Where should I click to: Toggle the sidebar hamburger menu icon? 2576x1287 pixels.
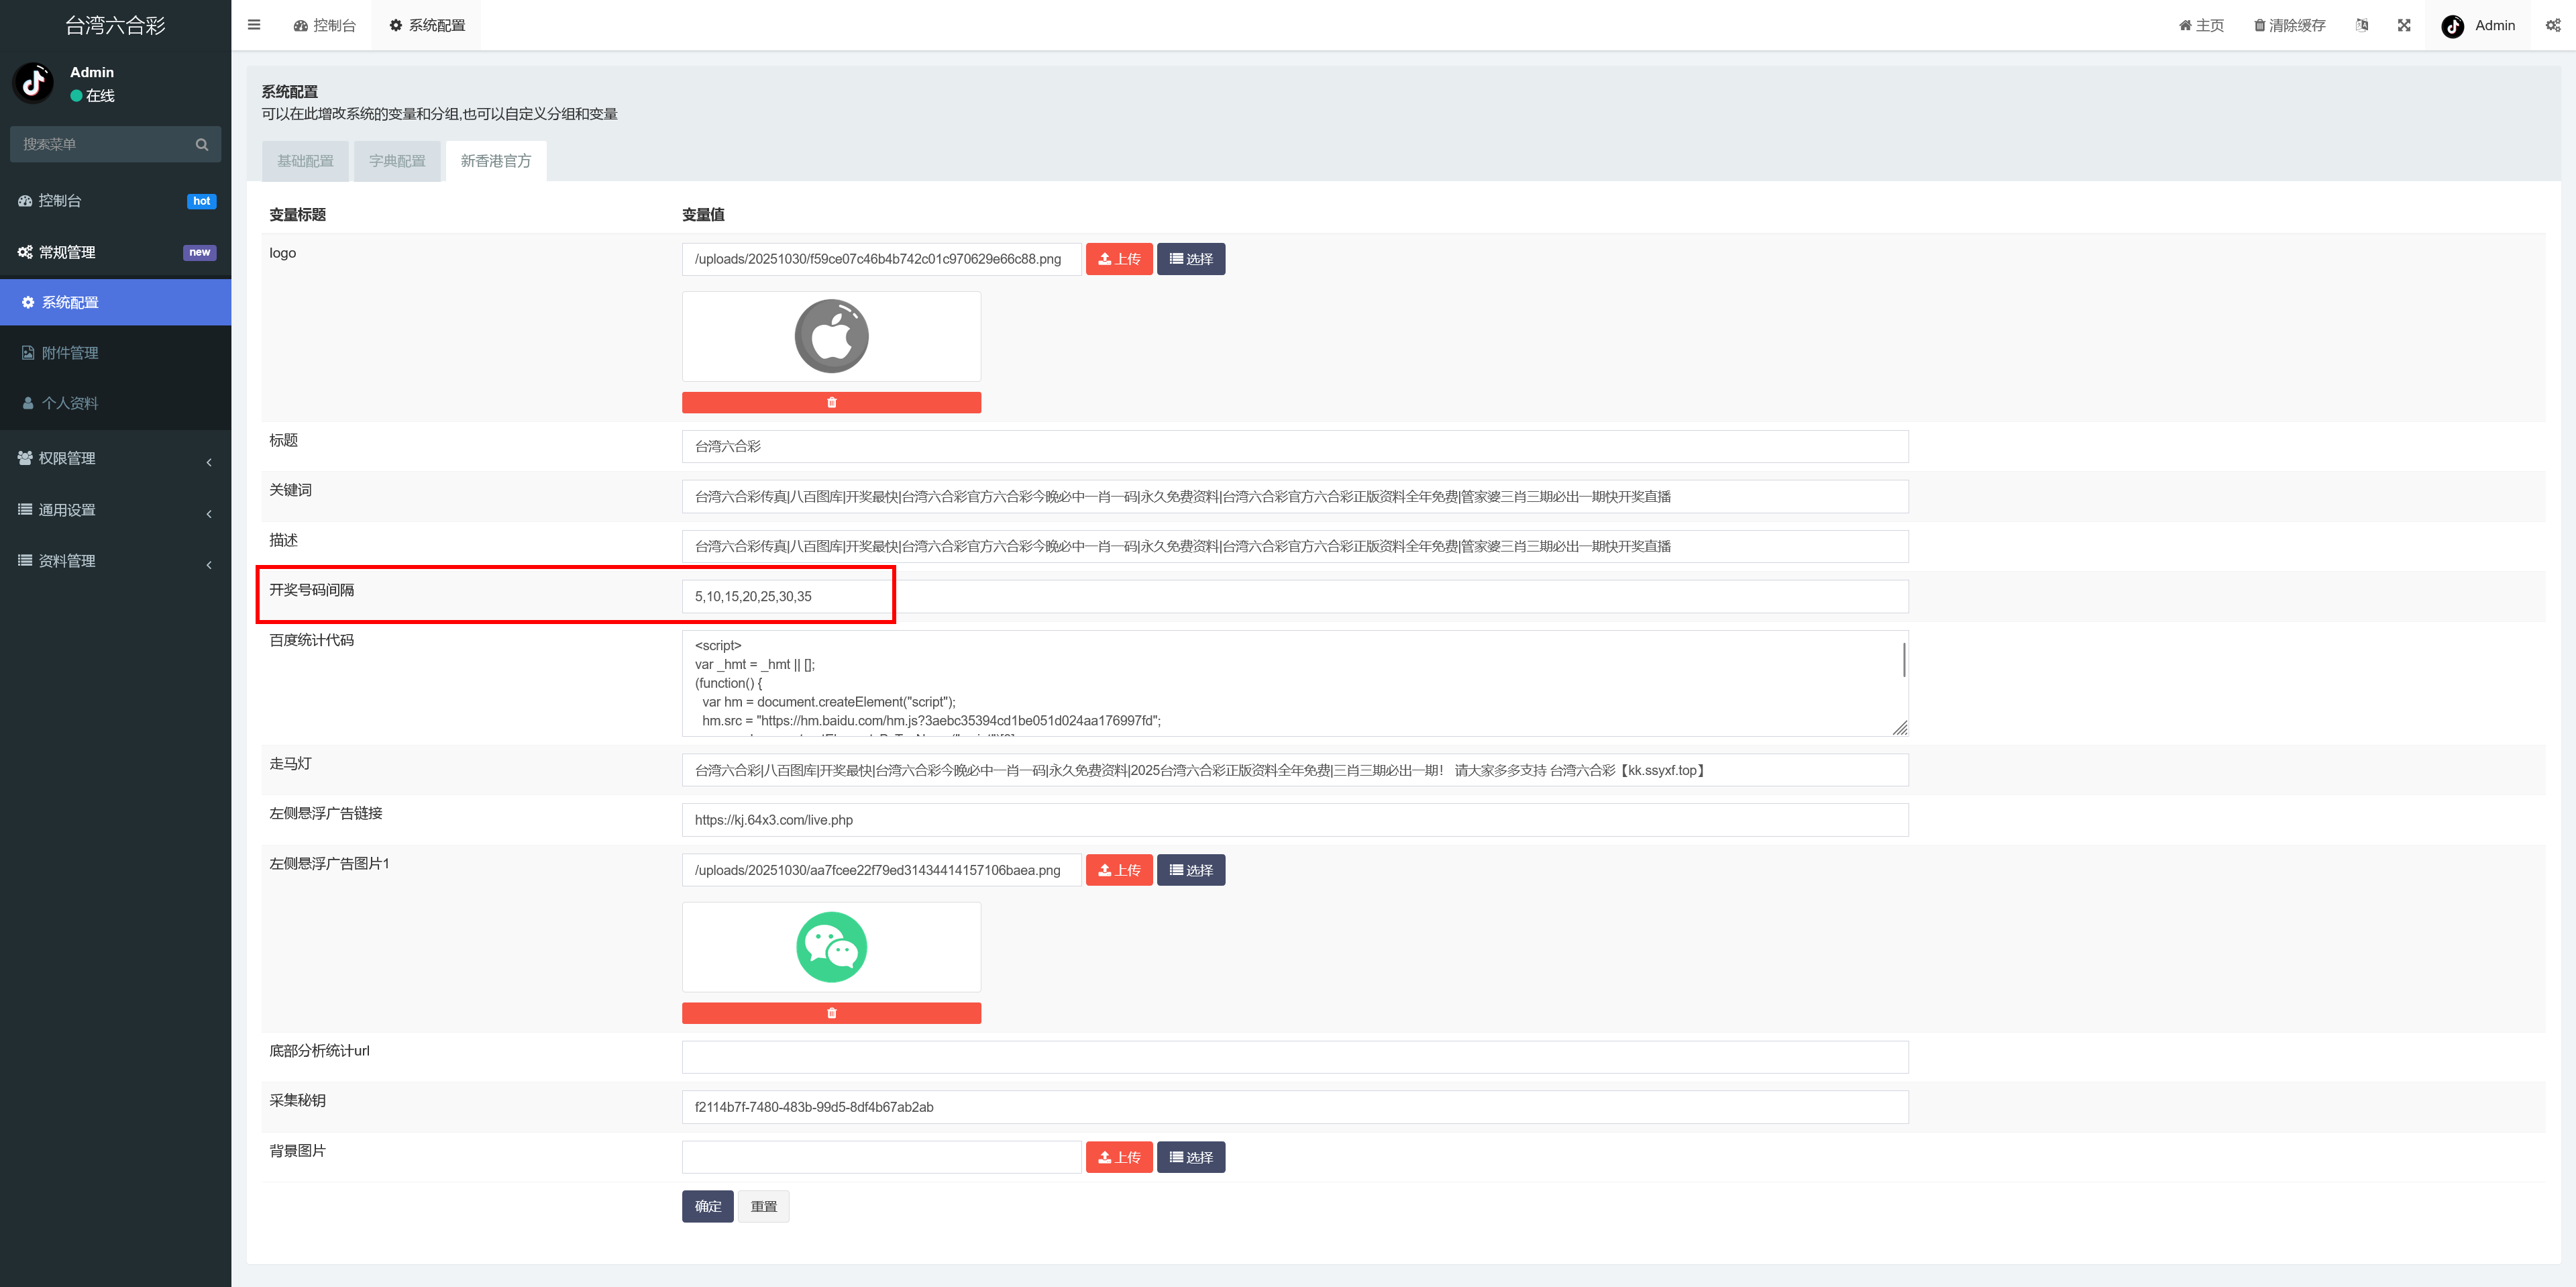click(x=254, y=25)
